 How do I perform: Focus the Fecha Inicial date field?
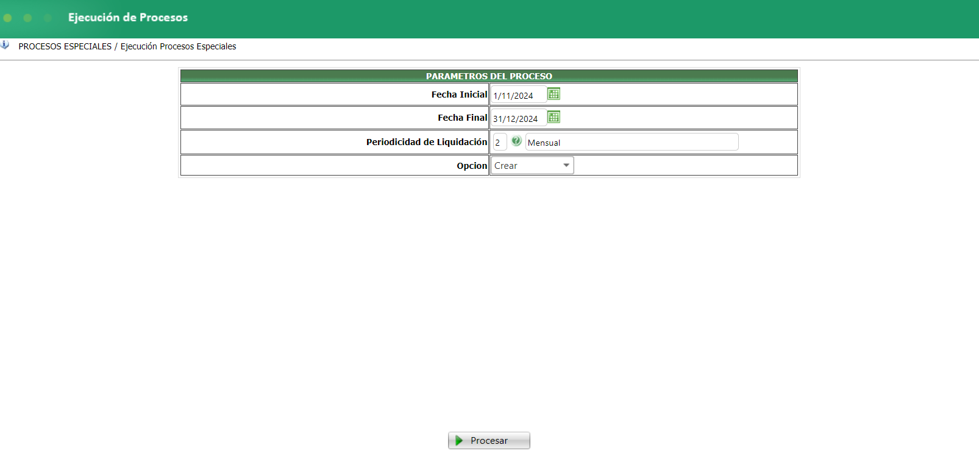(518, 95)
